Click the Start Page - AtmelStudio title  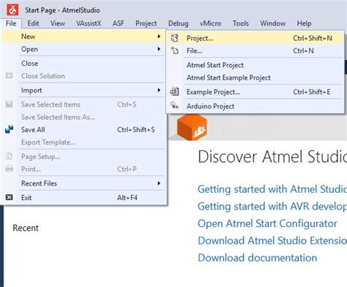click(x=62, y=10)
